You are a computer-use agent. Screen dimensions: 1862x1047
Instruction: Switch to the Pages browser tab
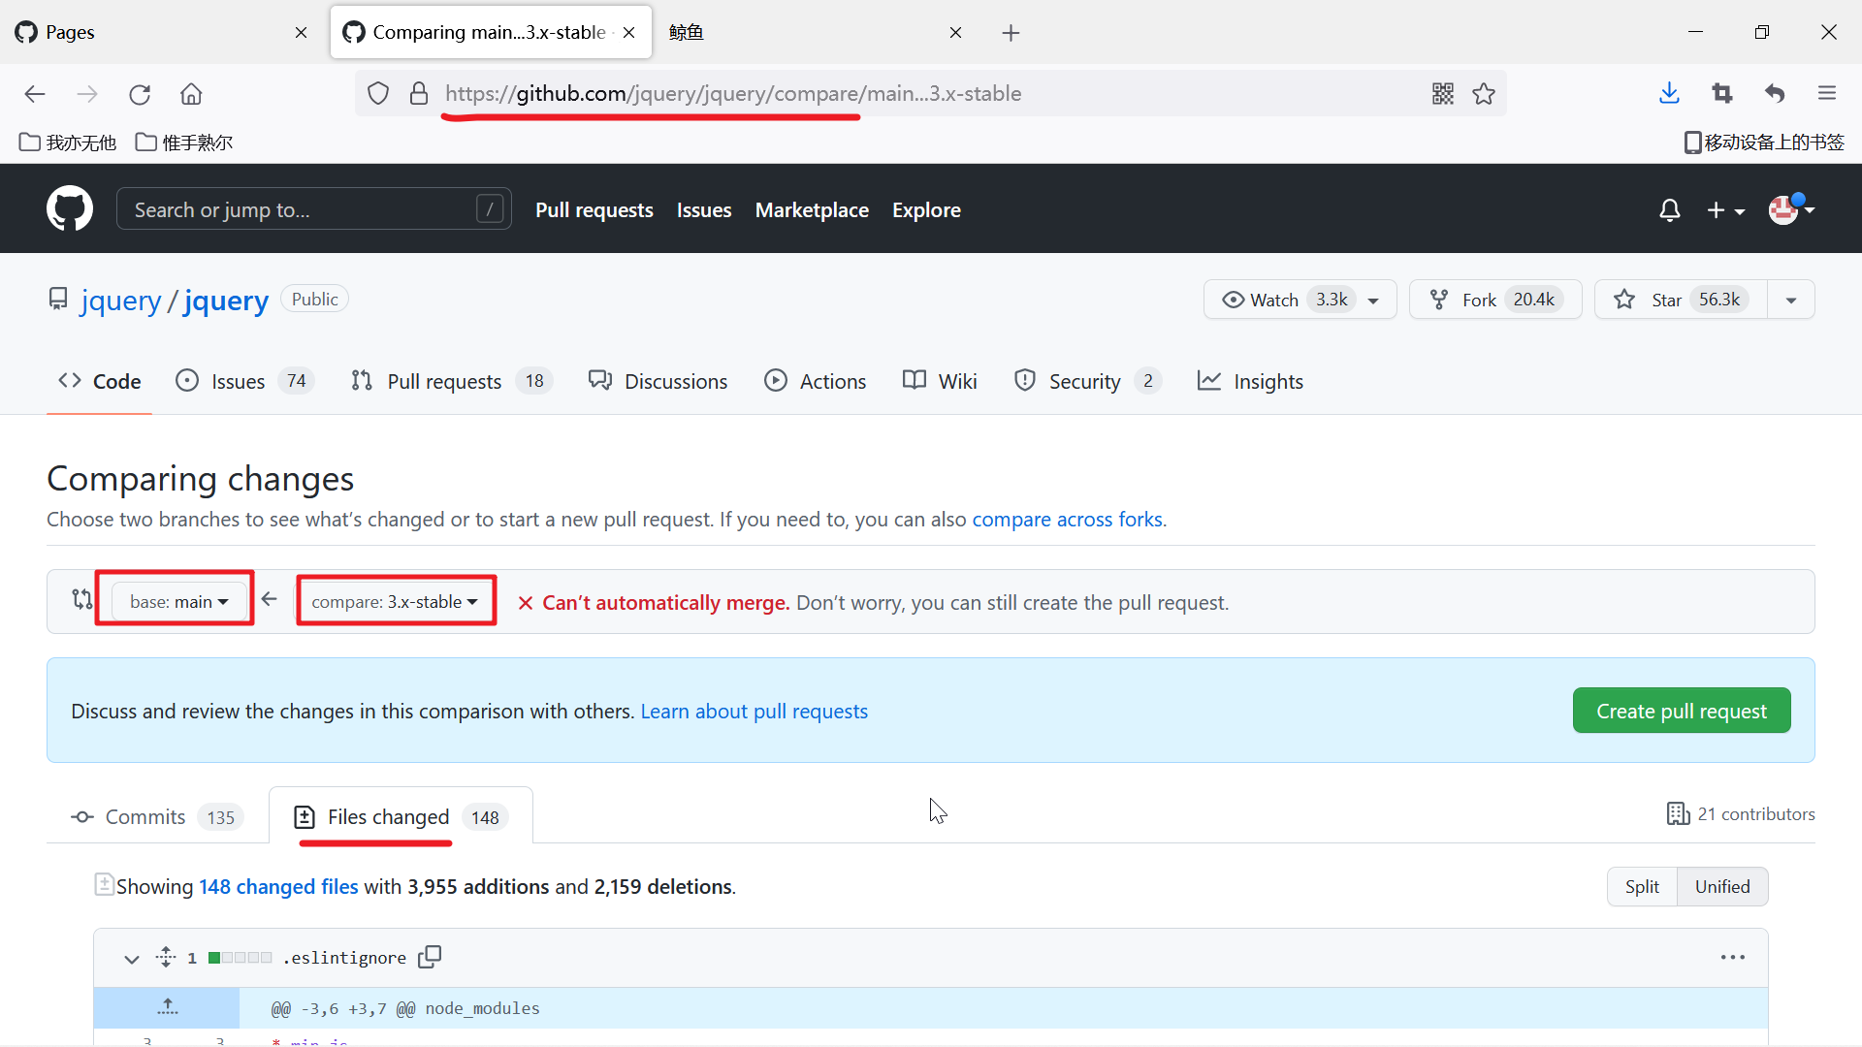(161, 33)
